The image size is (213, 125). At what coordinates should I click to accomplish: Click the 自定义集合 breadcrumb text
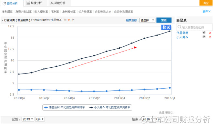tap(41, 20)
